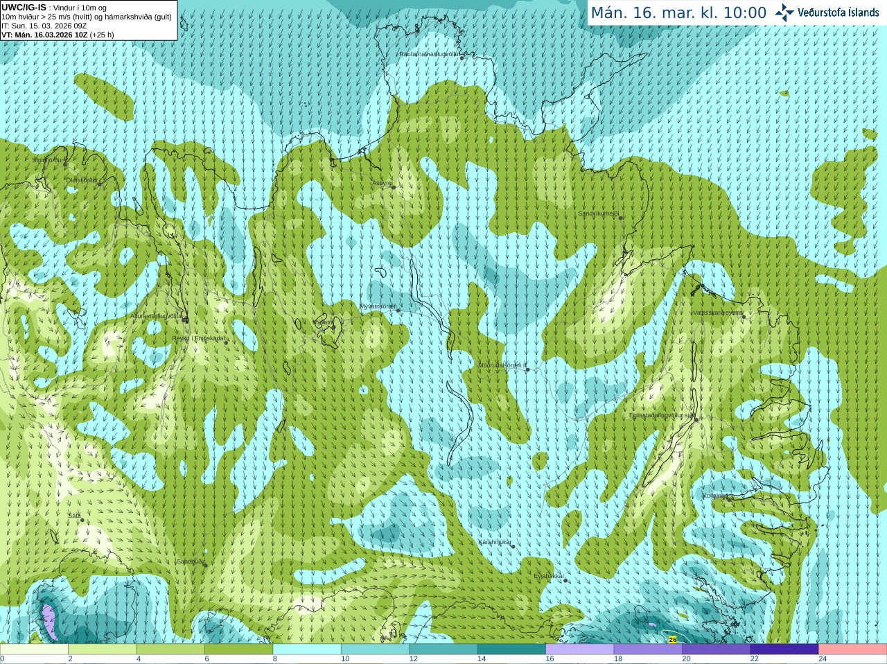The width and height of the screenshot is (887, 664).
Task: Select the Egilsstaðaflugvöllur station dot
Action: tap(695, 419)
